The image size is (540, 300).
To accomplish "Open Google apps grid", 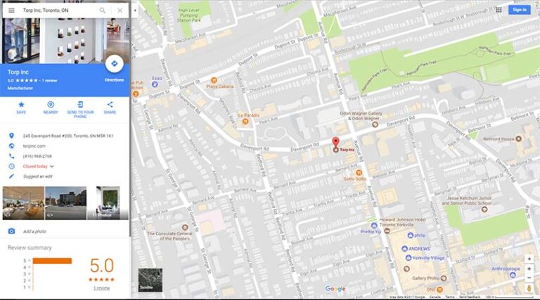I will click(499, 10).
